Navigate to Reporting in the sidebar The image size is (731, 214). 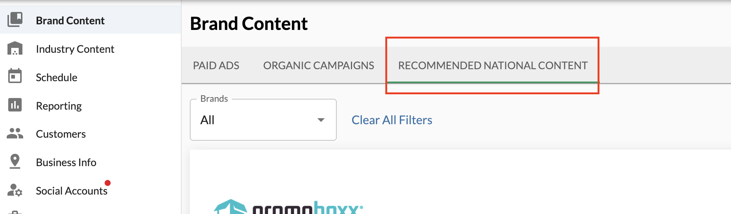pos(59,106)
